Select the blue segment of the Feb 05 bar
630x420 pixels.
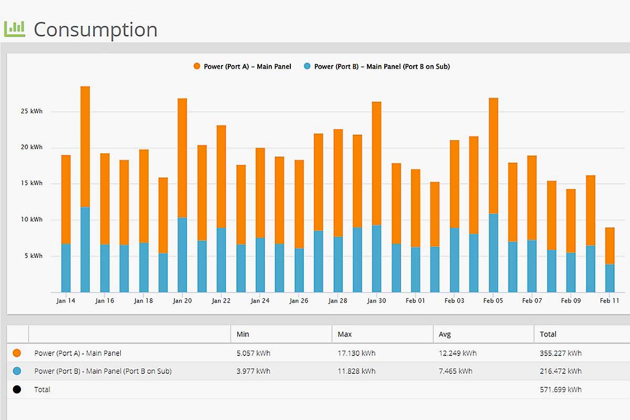493,252
